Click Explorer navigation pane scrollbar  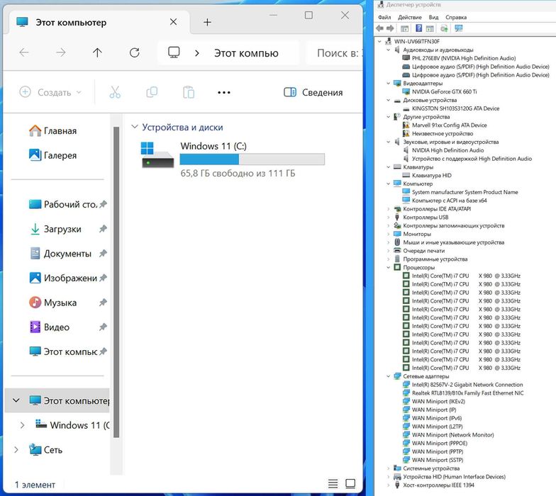pyautogui.click(x=116, y=282)
